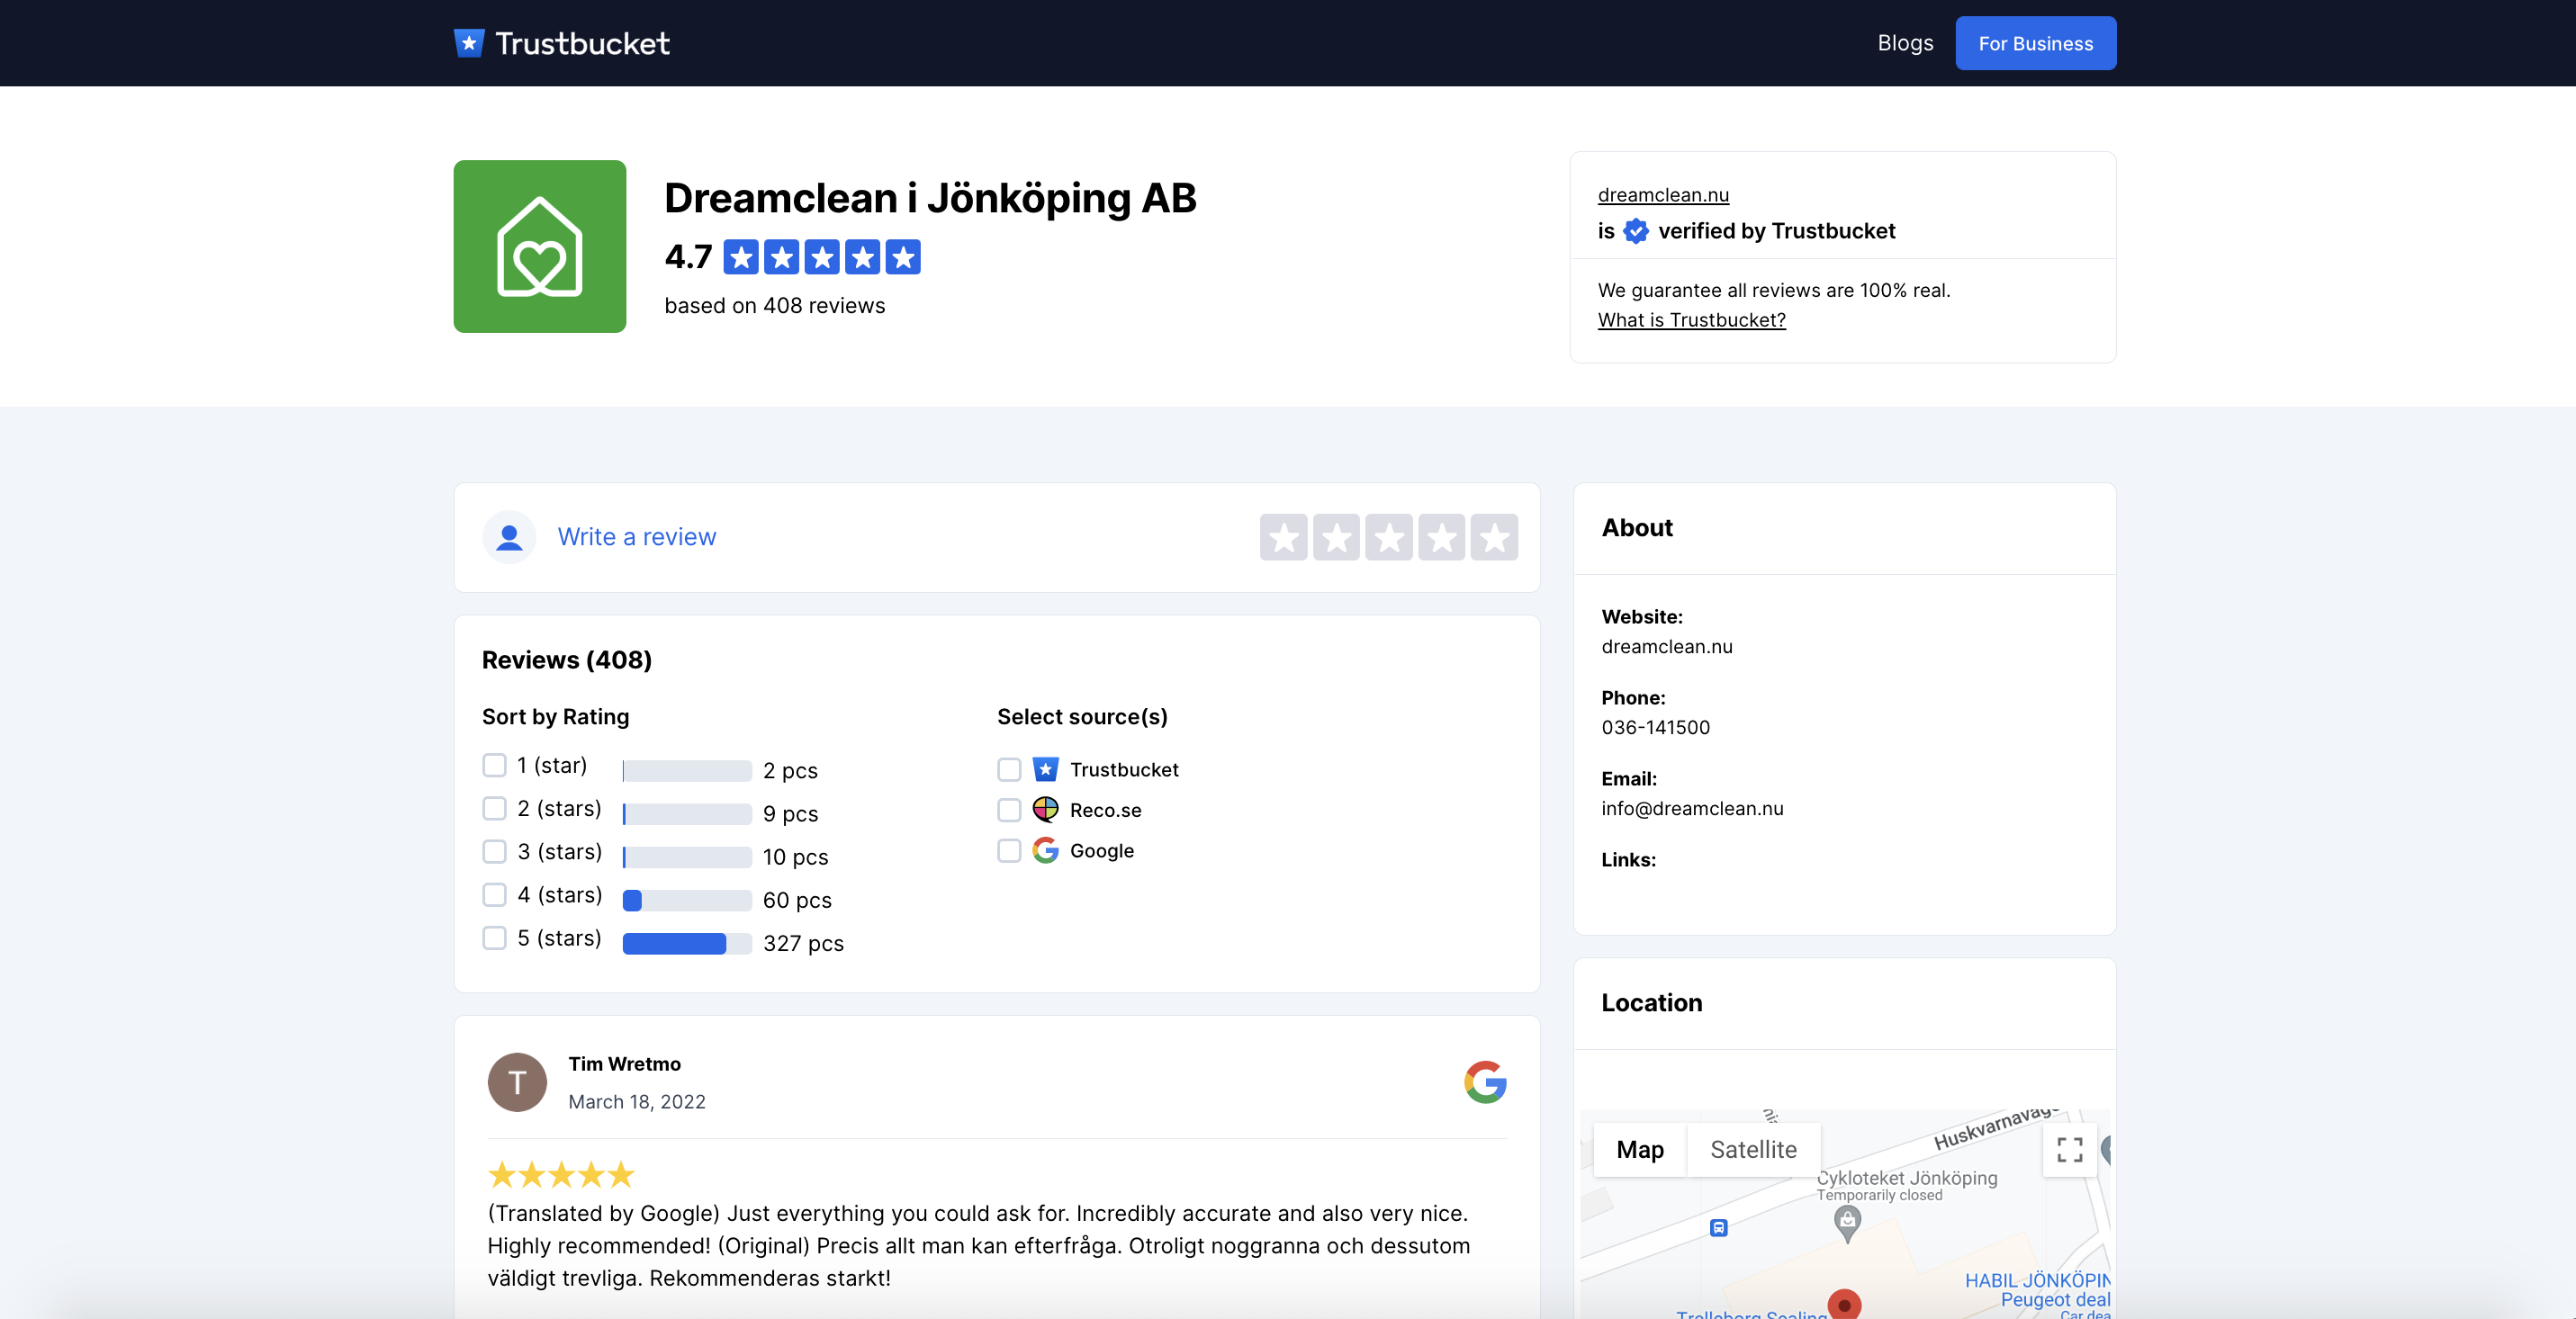Click the website dreamclean.nu in About
The width and height of the screenshot is (2576, 1319).
1667,647
